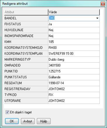Click the Värde column header

pyautogui.click(x=74, y=12)
